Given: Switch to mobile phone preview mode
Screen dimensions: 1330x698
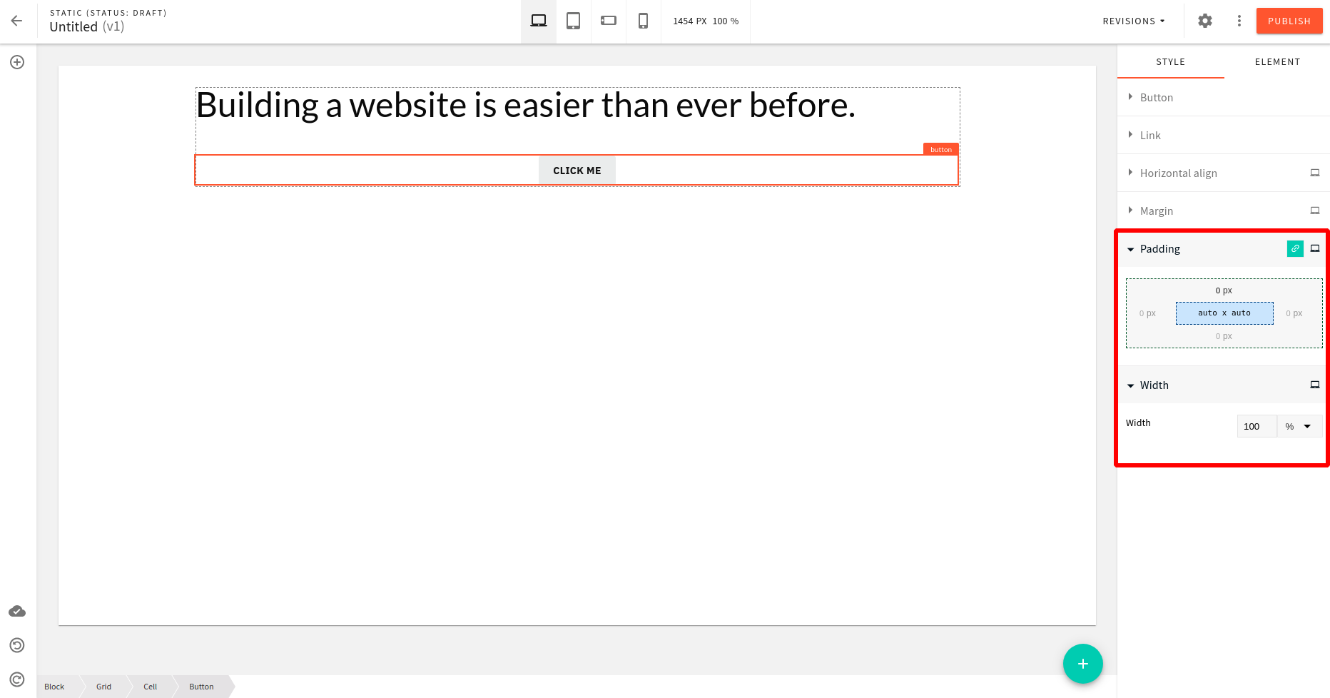Looking at the screenshot, I should [643, 21].
